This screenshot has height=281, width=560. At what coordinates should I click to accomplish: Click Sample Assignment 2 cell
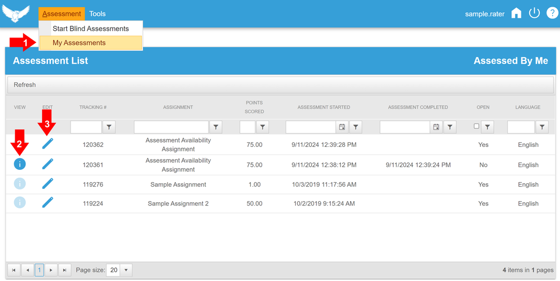(178, 203)
